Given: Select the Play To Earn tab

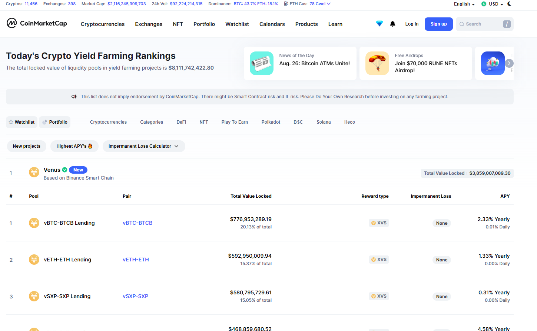Looking at the screenshot, I should [235, 122].
